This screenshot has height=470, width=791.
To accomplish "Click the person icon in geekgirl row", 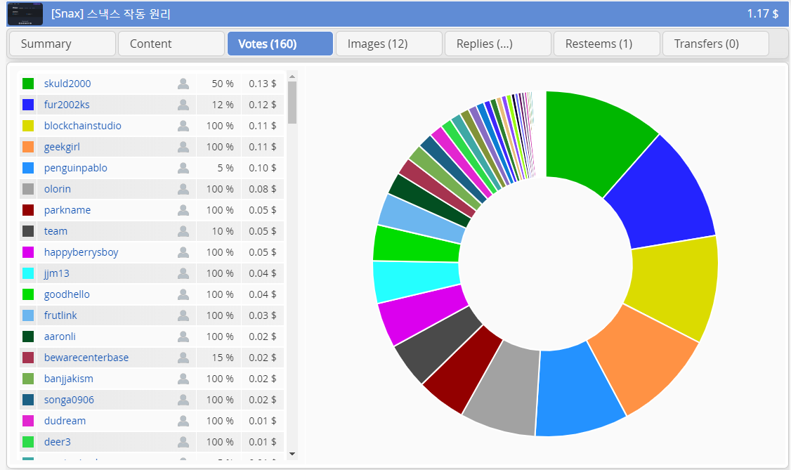I will (x=183, y=147).
